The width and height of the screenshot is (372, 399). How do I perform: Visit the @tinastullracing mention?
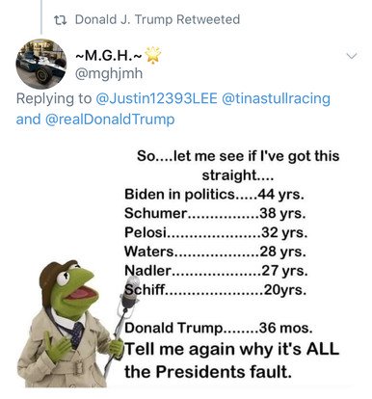click(x=276, y=98)
